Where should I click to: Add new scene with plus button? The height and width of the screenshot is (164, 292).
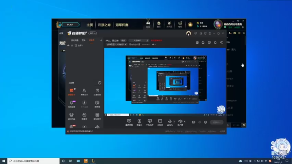point(101,40)
